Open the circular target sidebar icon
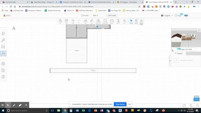This screenshot has width=201, height=113. point(3,64)
